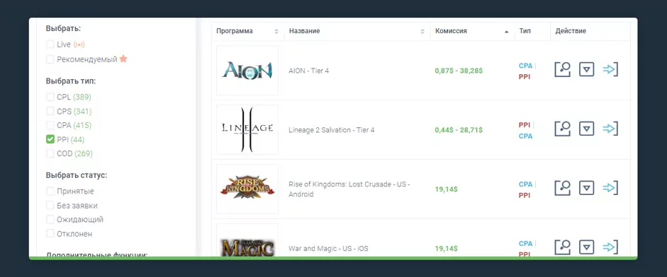667x277 pixels.
Task: Click the 0,87$ - 38,28$ commission value
Action: (x=459, y=71)
